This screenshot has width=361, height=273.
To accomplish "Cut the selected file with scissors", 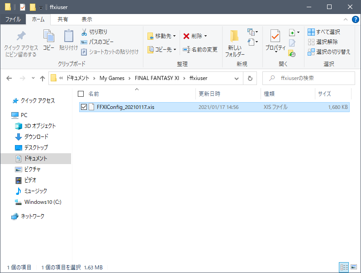I will pyautogui.click(x=94, y=32).
